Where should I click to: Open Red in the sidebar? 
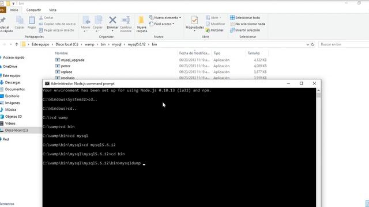click(6, 139)
